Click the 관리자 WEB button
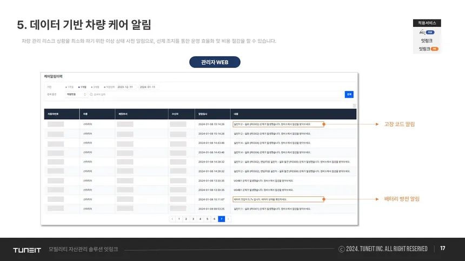Screen dimensions: 465x261 pos(215,62)
